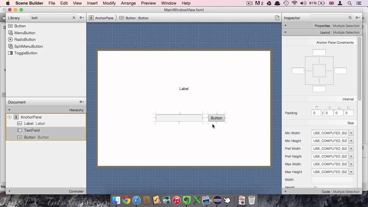Click the Button on the design canvas

[216, 118]
